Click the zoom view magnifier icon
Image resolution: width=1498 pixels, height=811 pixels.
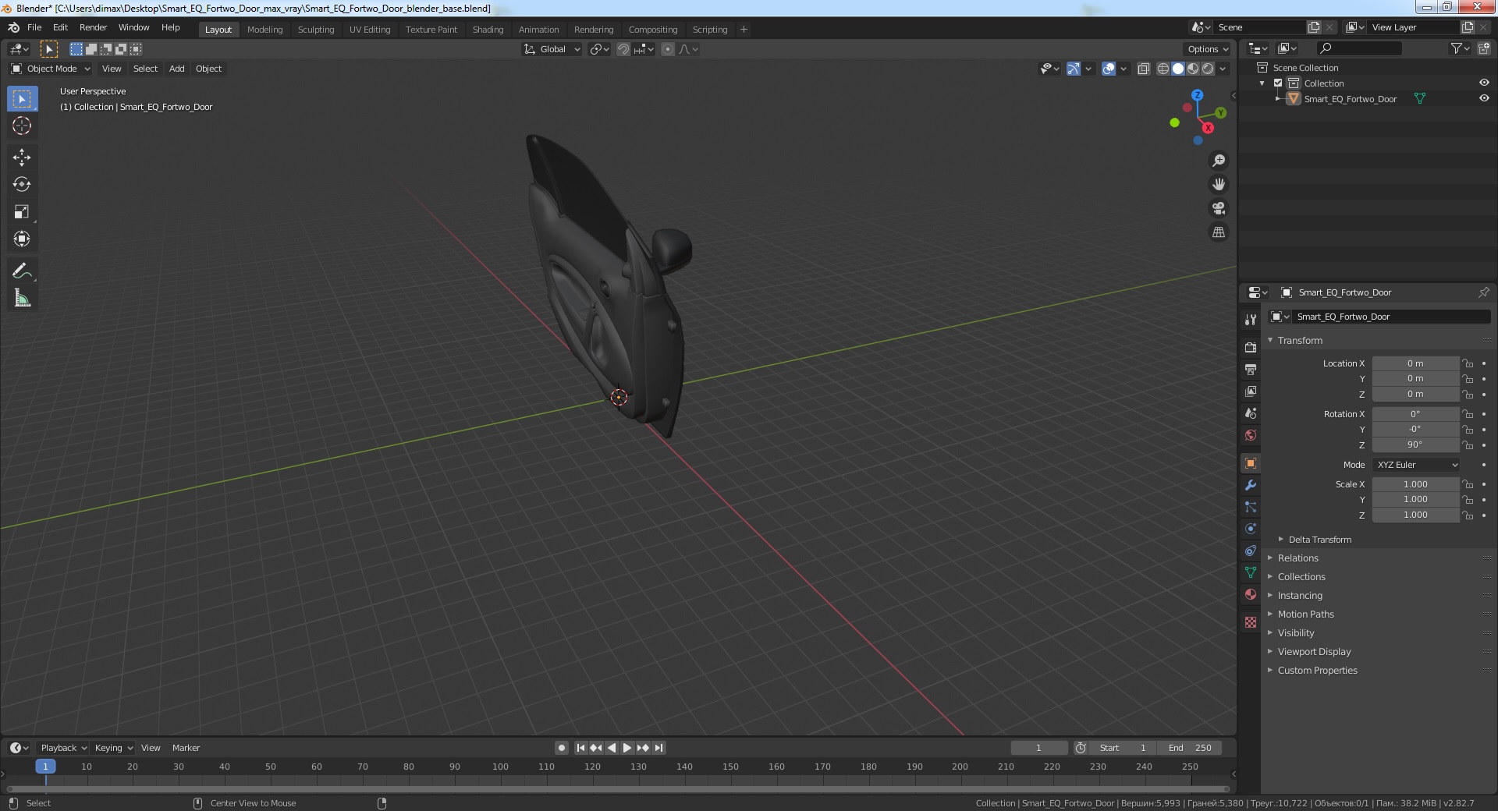click(x=1219, y=161)
